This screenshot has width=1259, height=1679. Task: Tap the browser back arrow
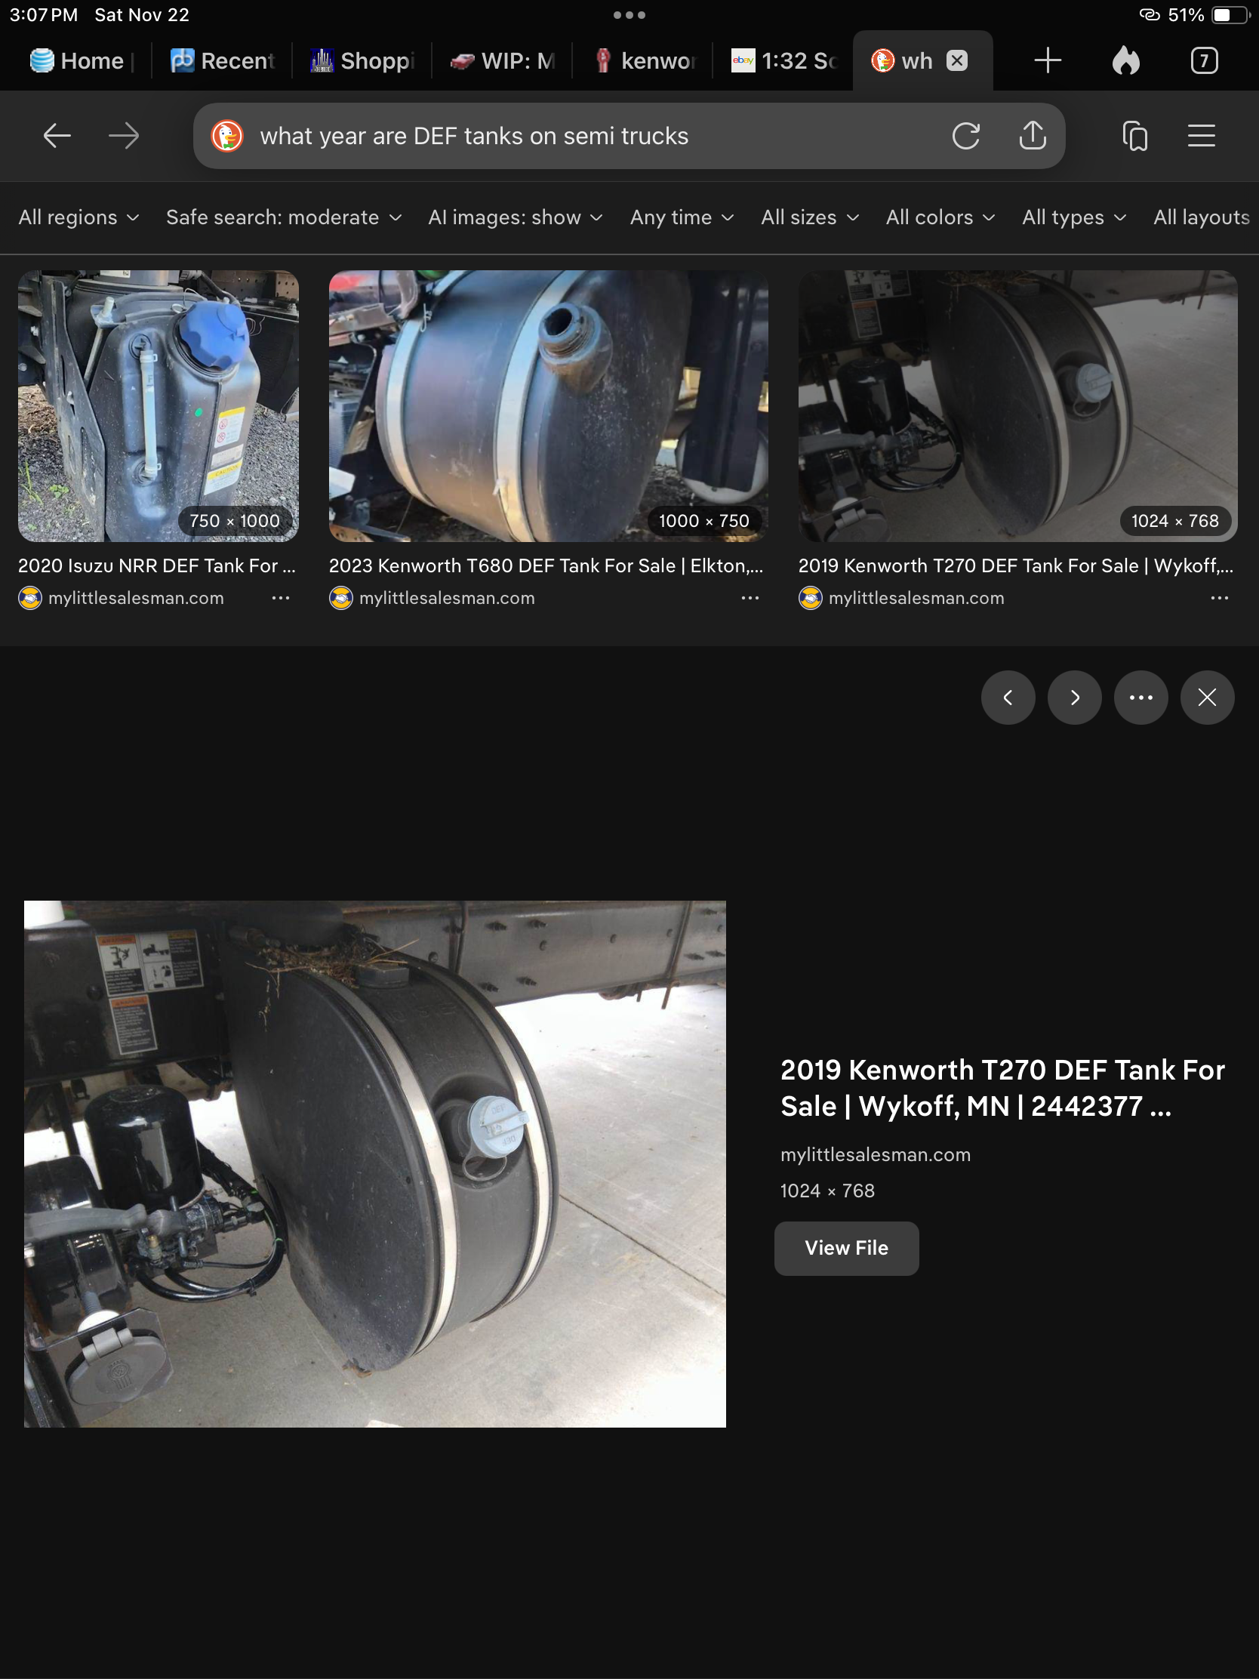[x=57, y=137]
